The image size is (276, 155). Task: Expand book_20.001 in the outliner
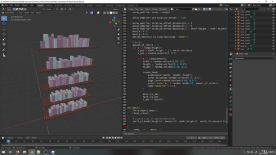(x=235, y=34)
